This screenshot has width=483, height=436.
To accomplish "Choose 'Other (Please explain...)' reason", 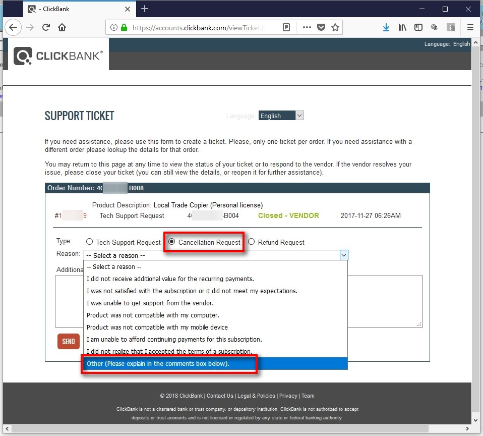I will click(215, 363).
